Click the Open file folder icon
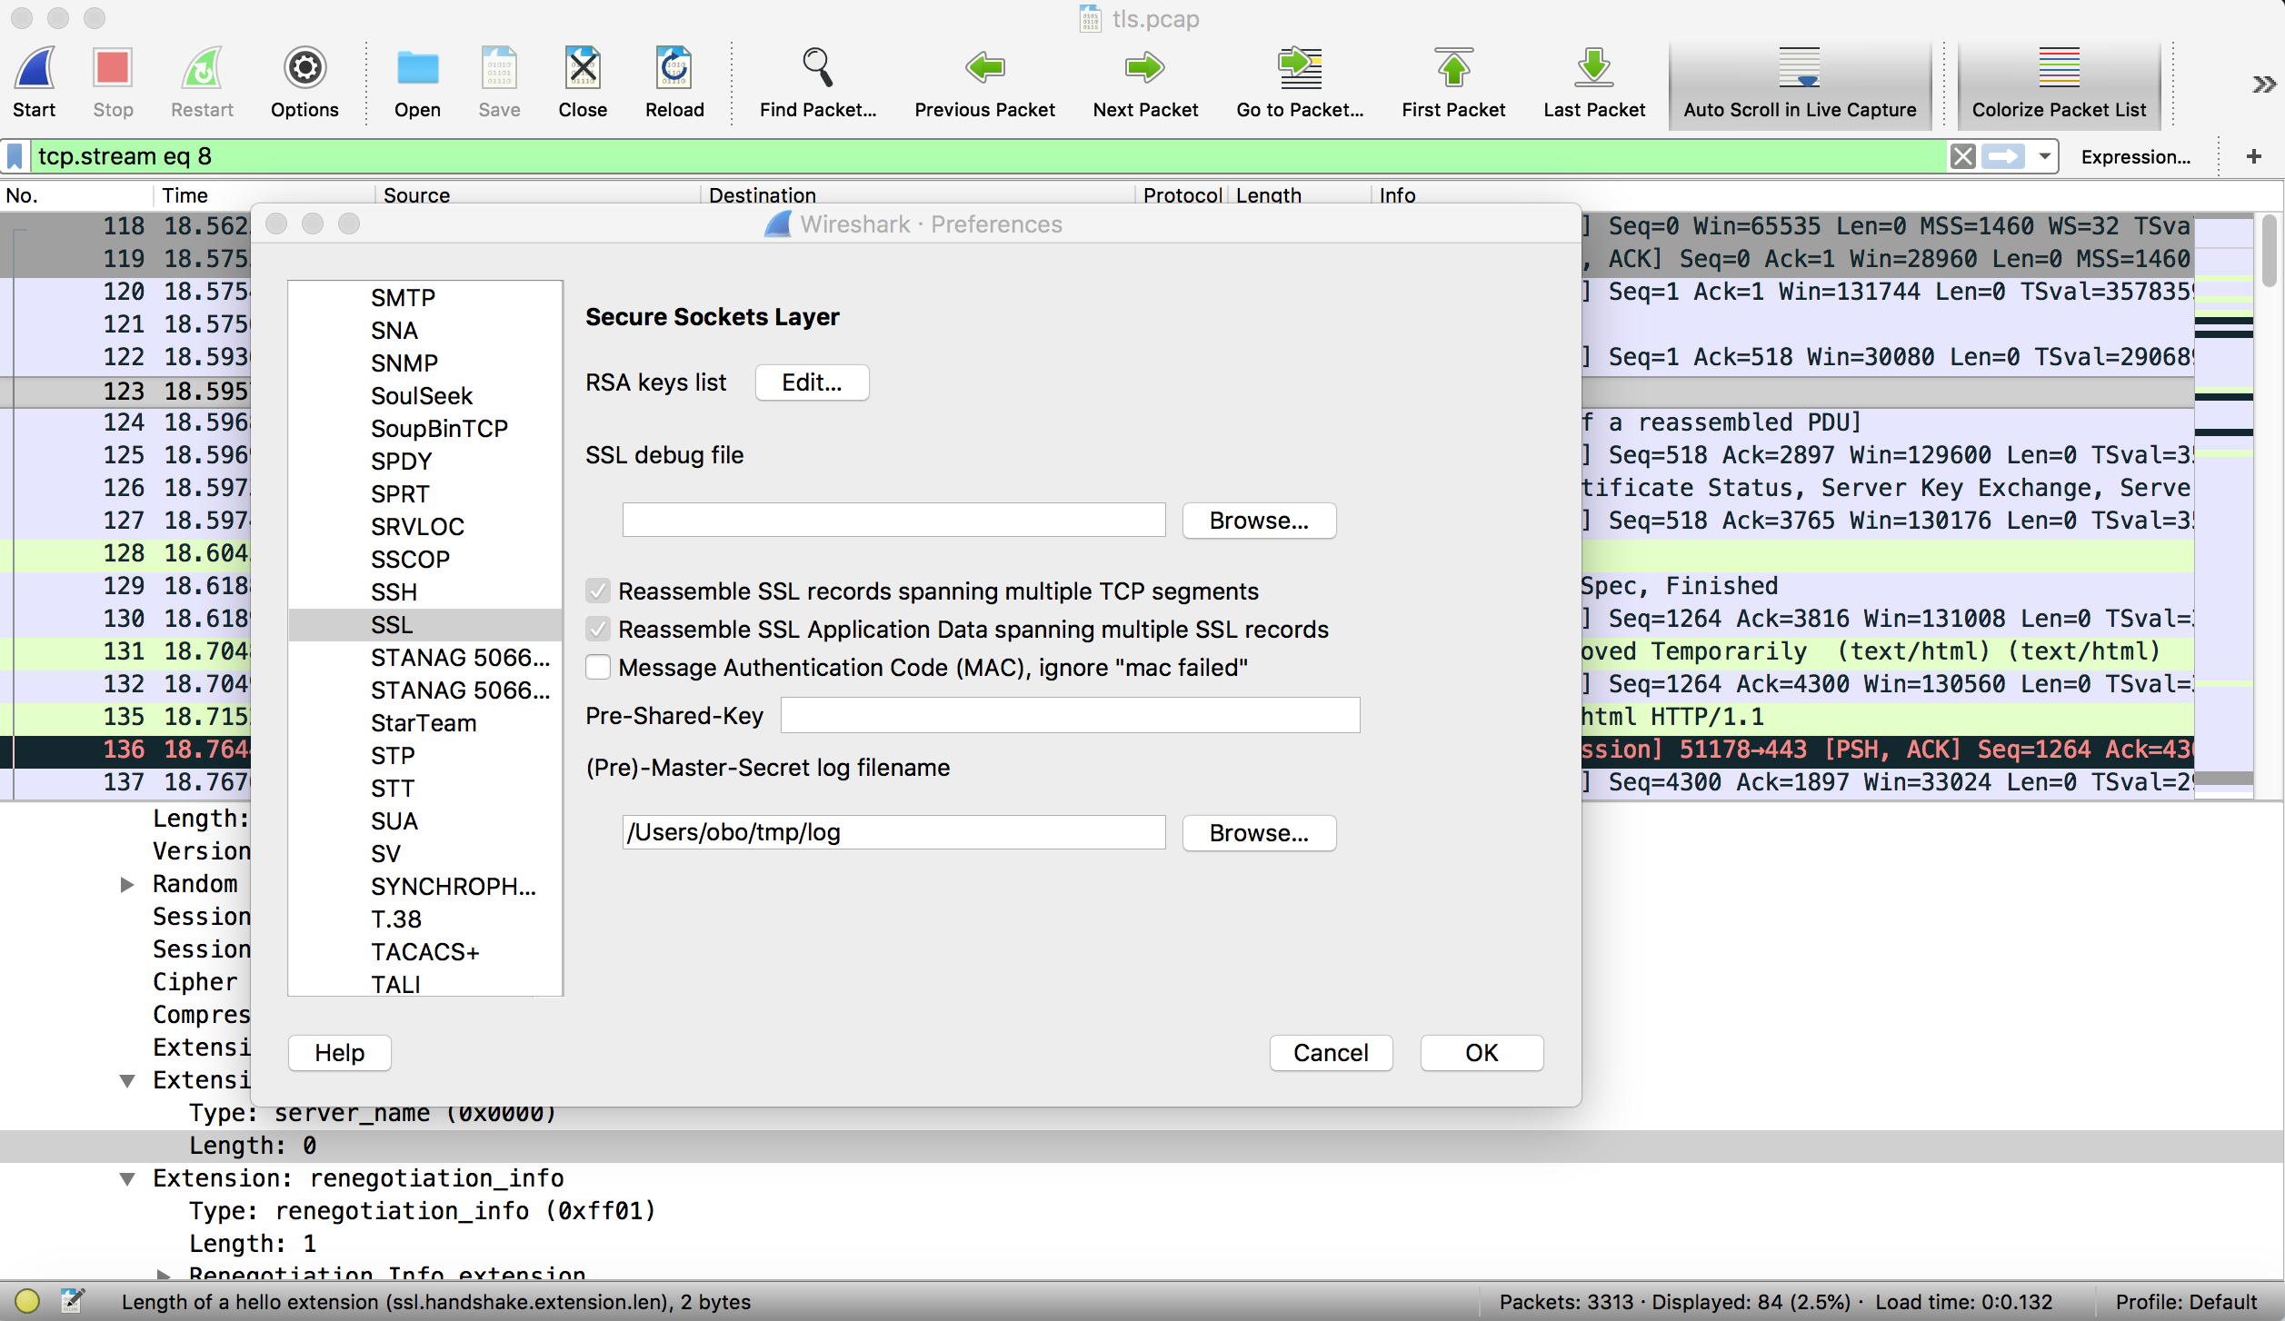This screenshot has height=1321, width=2285. pos(417,68)
